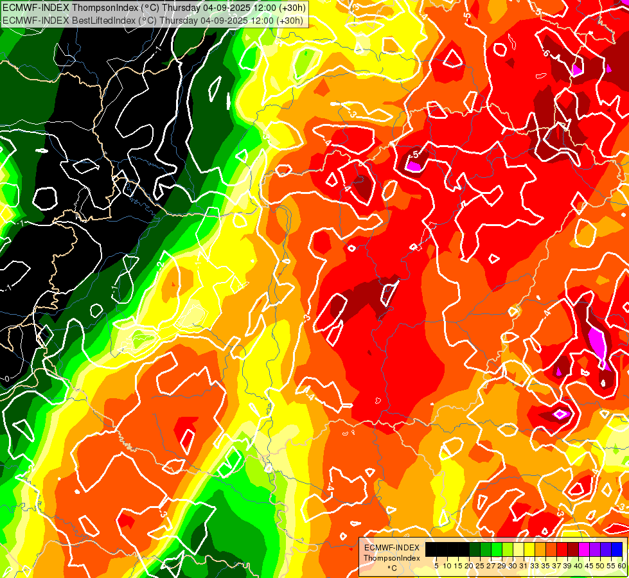This screenshot has height=578, width=629.
Task: Select the magenta 40–45 legend swatch
Action: (x=584, y=549)
